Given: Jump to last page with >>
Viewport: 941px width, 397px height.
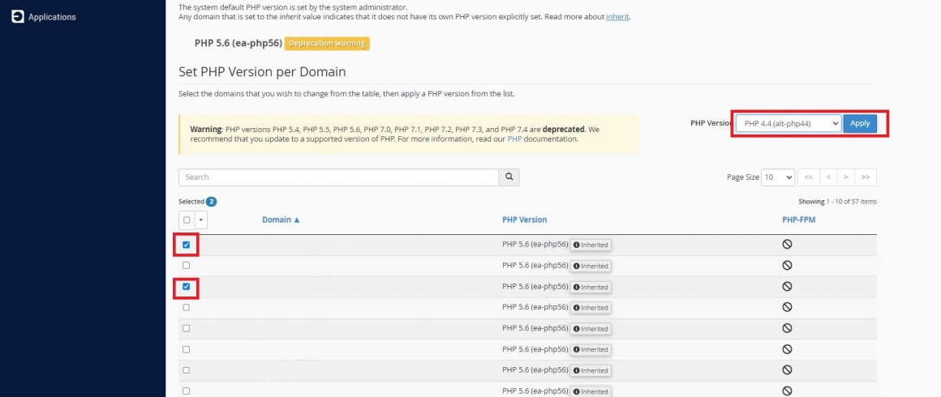Looking at the screenshot, I should 866,177.
